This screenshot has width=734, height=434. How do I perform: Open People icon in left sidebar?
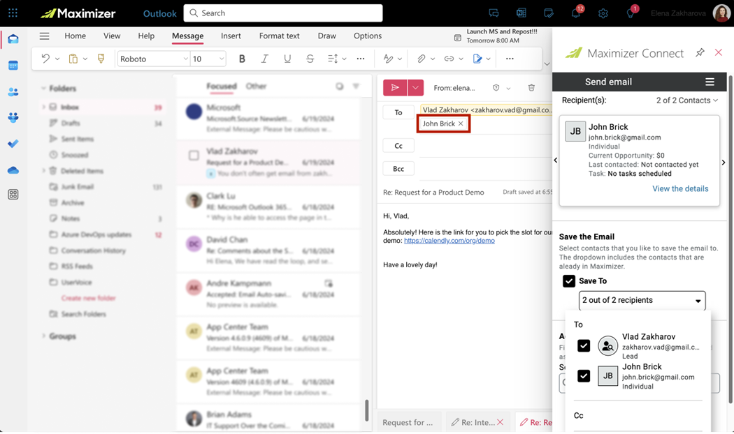13,92
